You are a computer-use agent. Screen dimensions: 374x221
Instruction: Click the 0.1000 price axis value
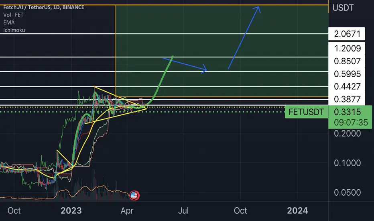click(347, 163)
